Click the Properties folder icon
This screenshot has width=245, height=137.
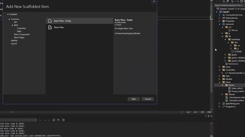pyautogui.click(x=224, y=21)
